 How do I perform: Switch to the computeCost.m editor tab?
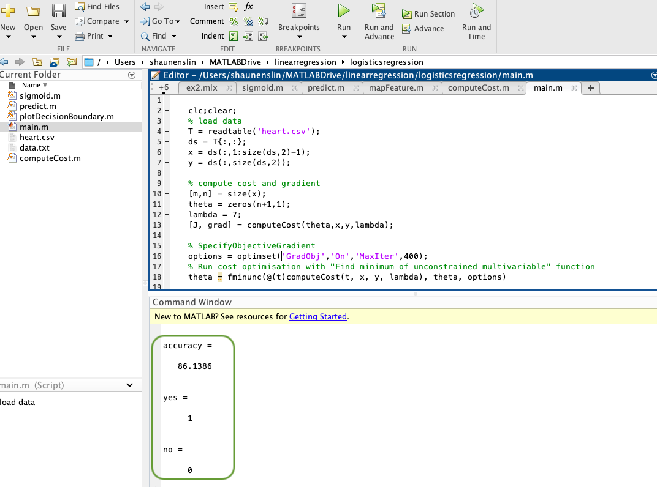point(479,88)
